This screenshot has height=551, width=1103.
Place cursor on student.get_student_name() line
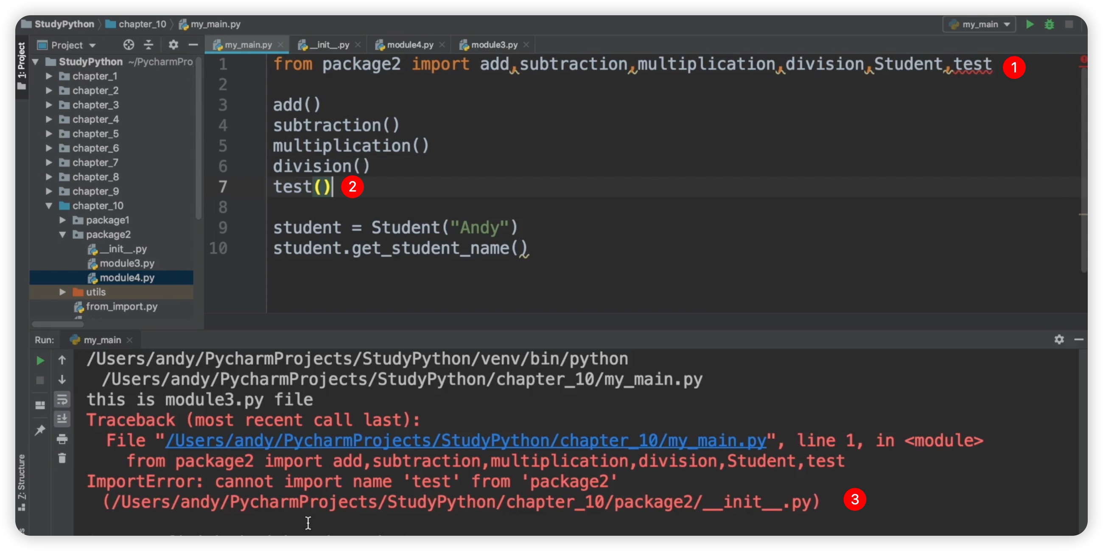(400, 248)
